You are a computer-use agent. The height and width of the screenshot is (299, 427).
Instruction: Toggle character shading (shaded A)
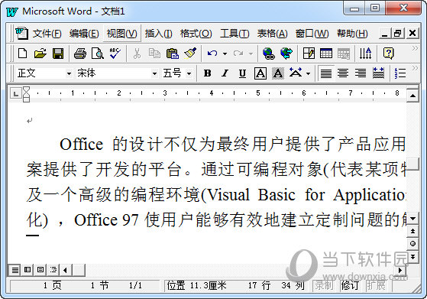tap(278, 73)
